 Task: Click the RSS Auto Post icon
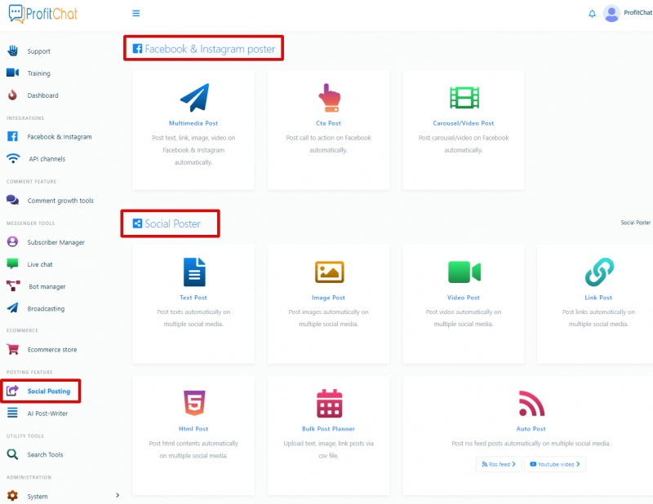pyautogui.click(x=531, y=403)
